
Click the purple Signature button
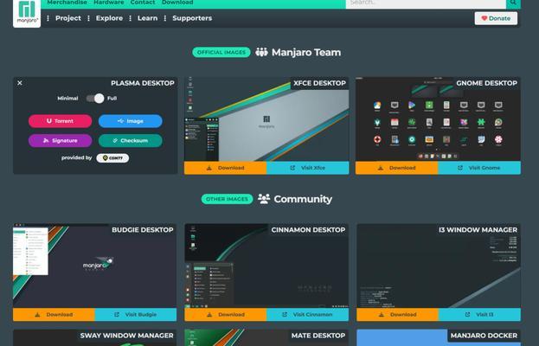pos(61,140)
